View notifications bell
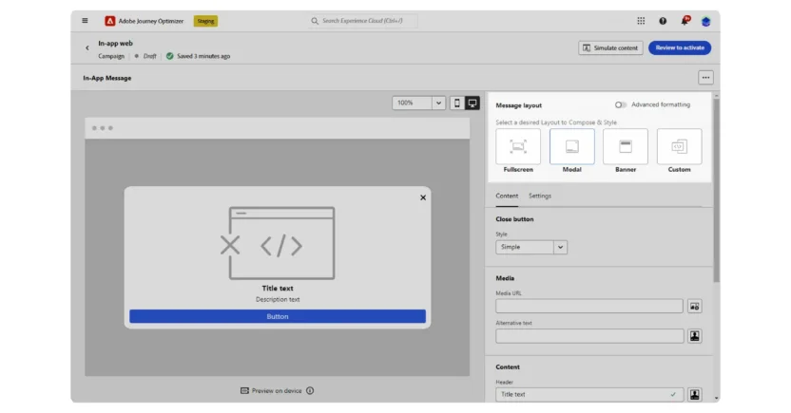Viewport: 791px width, 413px height. point(685,21)
